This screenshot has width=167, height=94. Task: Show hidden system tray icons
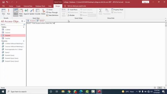click(137, 92)
